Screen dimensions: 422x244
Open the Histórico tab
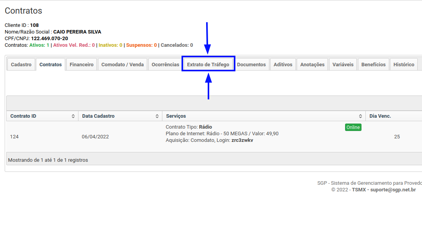[x=404, y=65]
